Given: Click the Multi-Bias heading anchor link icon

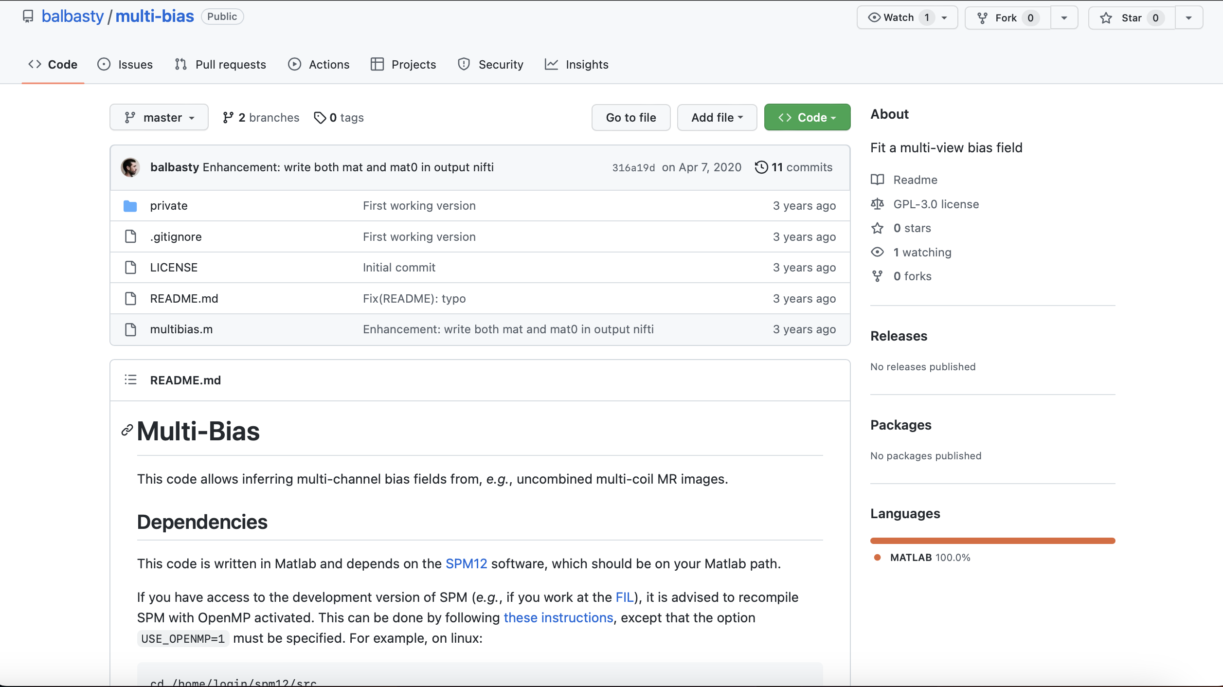Looking at the screenshot, I should tap(127, 431).
